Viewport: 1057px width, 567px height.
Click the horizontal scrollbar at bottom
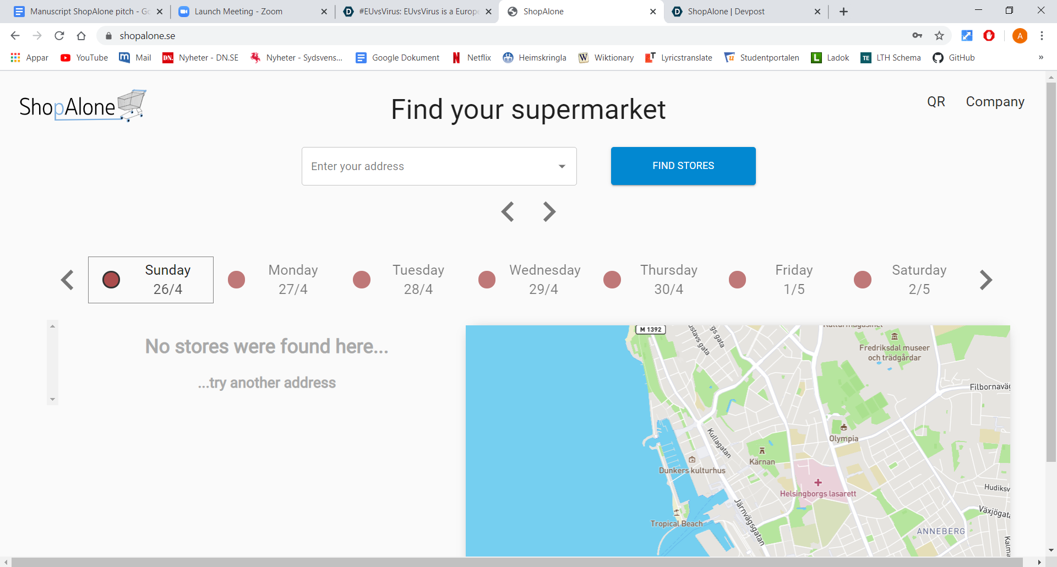(517, 562)
